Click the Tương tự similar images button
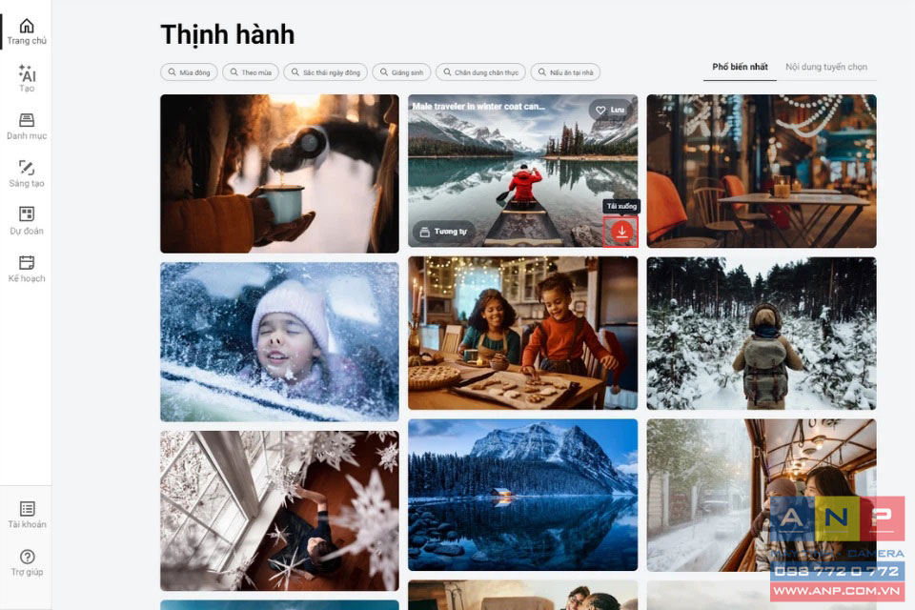915x610 pixels. 444,232
